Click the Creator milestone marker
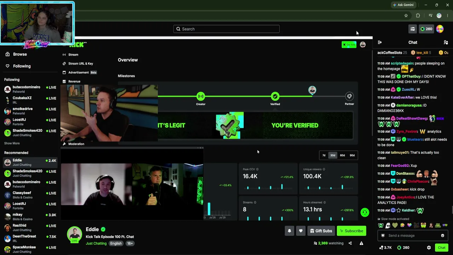This screenshot has width=453, height=255. click(x=201, y=96)
